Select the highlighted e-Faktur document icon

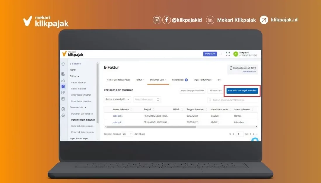(x=63, y=86)
